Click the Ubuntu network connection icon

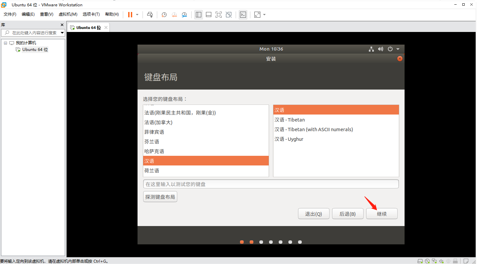(x=371, y=49)
